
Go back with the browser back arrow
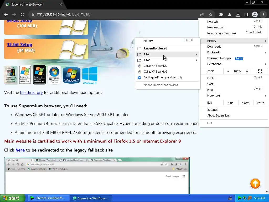(6, 14)
